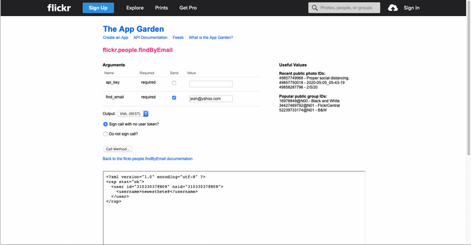Open The App Garden heading link

(x=133, y=29)
